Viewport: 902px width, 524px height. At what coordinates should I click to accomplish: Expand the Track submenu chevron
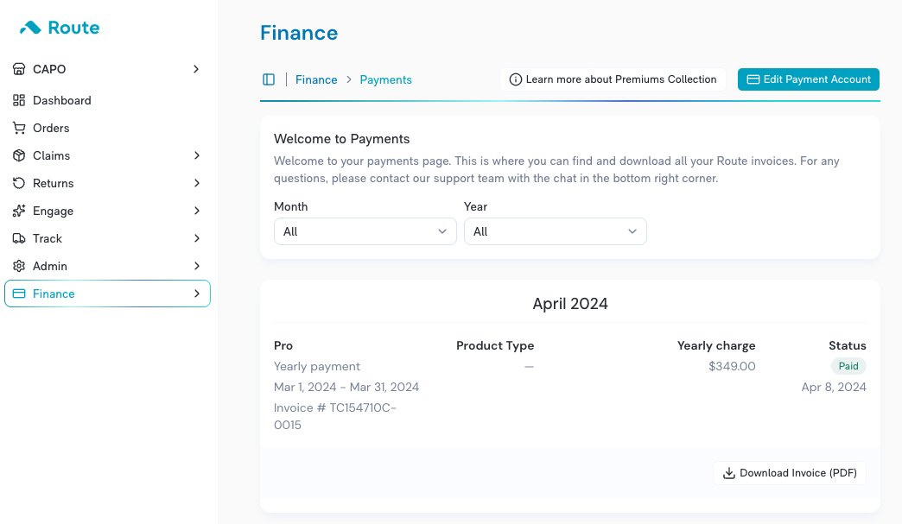coord(197,238)
